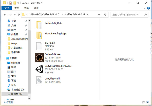Open pinned 此电脑 in quick access
Image resolution: width=152 pixels, height=106 pixels.
[15, 34]
